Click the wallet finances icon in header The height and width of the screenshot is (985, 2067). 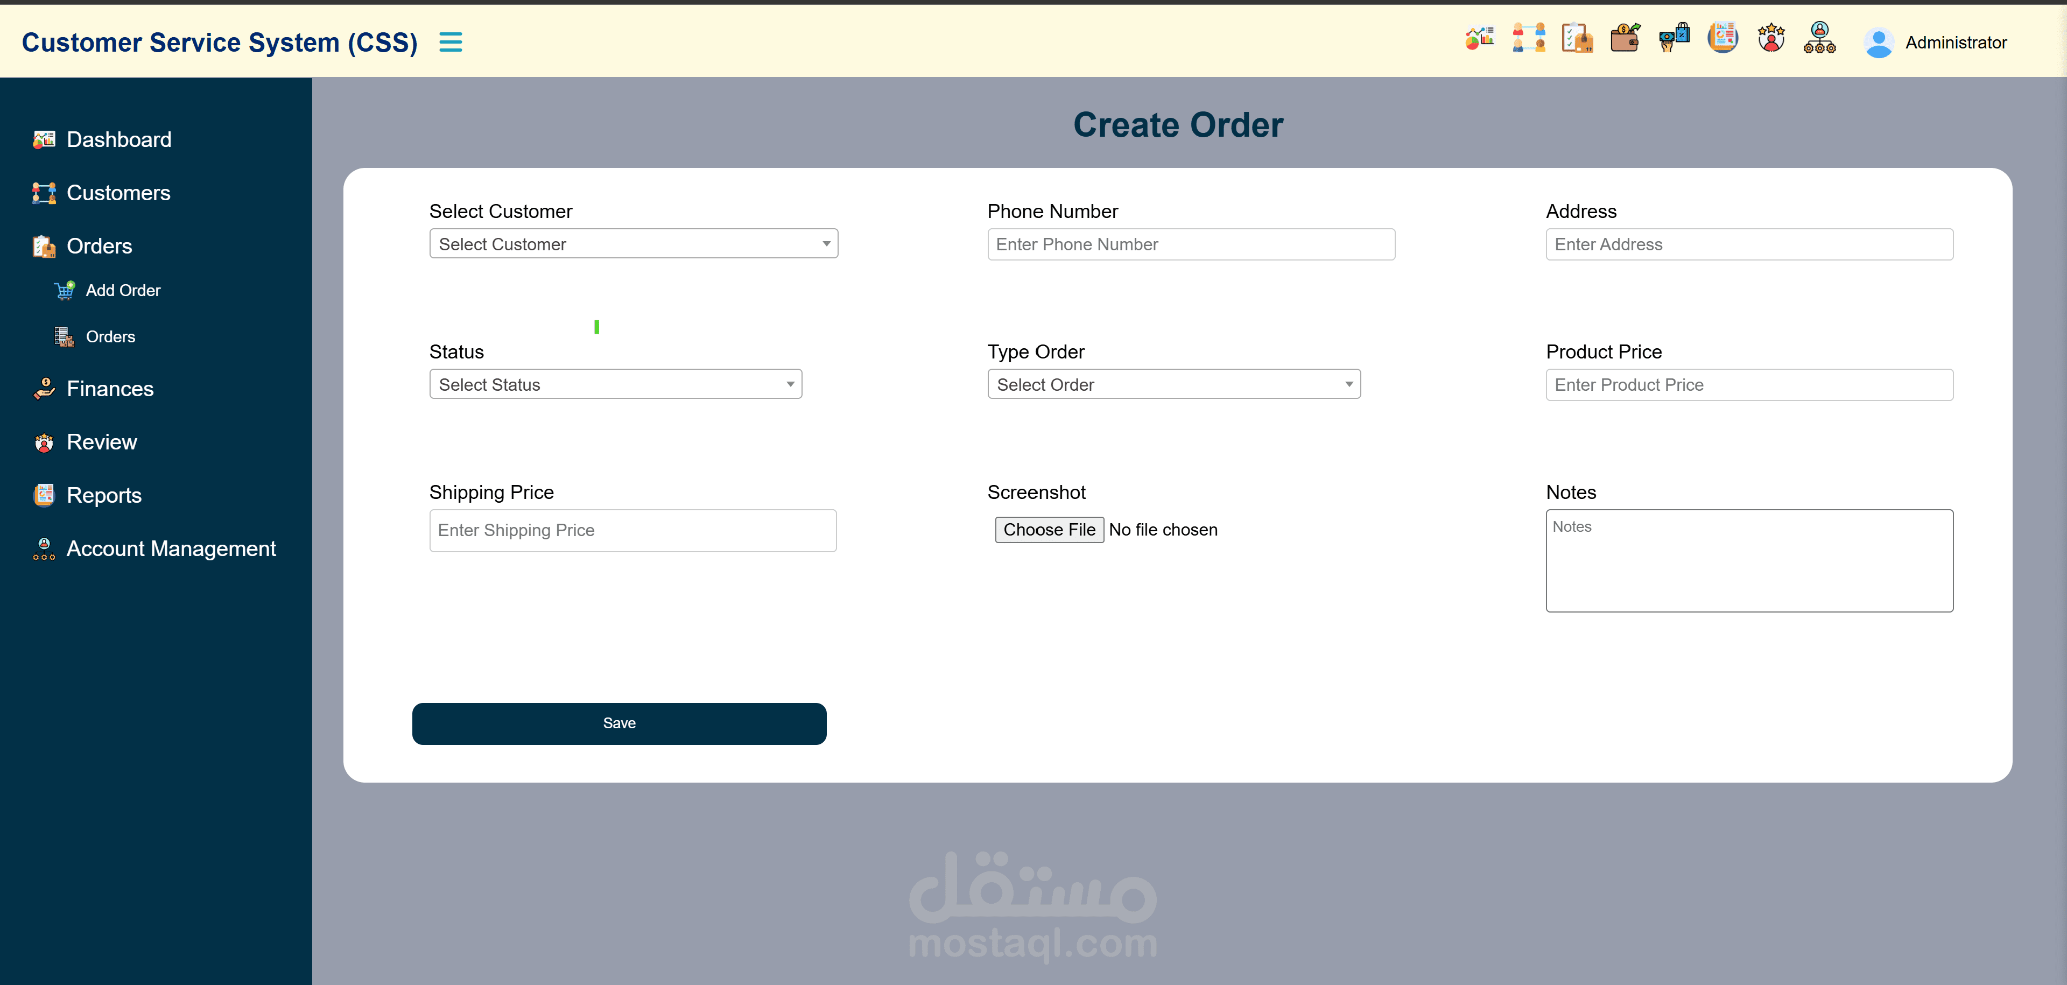(x=1625, y=38)
